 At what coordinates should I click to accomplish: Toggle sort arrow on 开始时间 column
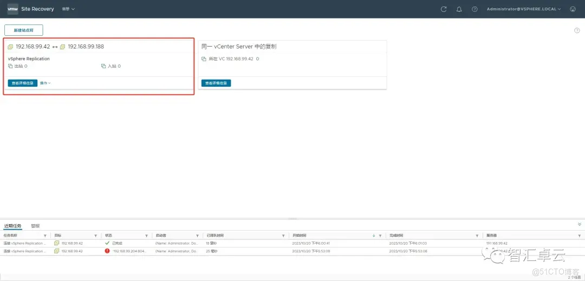[374, 236]
